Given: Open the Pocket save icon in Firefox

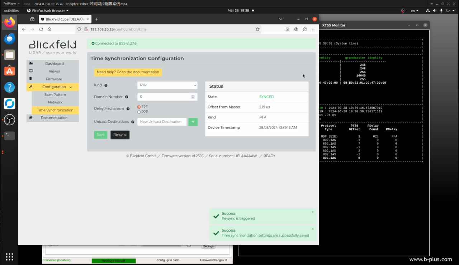Looking at the screenshot, I should (288, 29).
